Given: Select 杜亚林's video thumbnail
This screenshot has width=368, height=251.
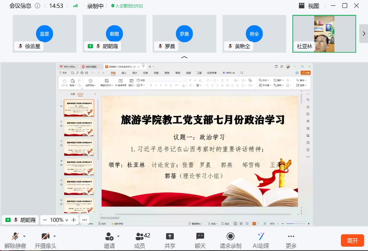Looking at the screenshot, I should (324, 34).
